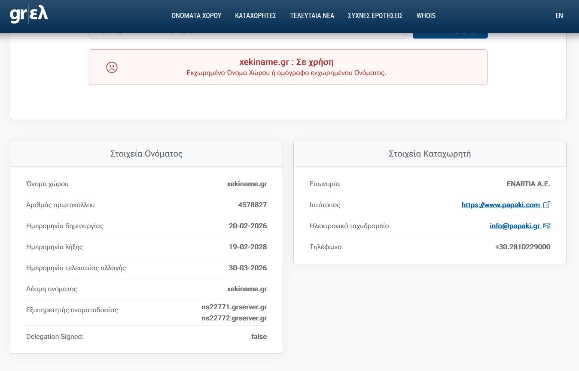
Task: Focus the domain search input field
Action: click(x=247, y=34)
